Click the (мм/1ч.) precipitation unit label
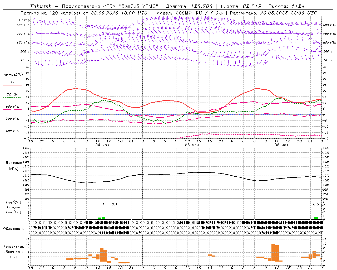Image resolution: width=337 pixels, height=270 pixels. [13, 212]
